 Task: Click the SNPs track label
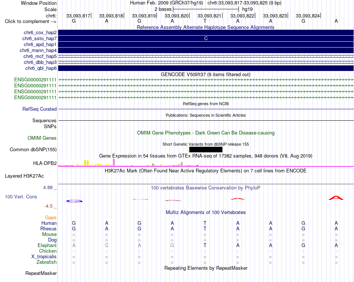(x=50, y=126)
